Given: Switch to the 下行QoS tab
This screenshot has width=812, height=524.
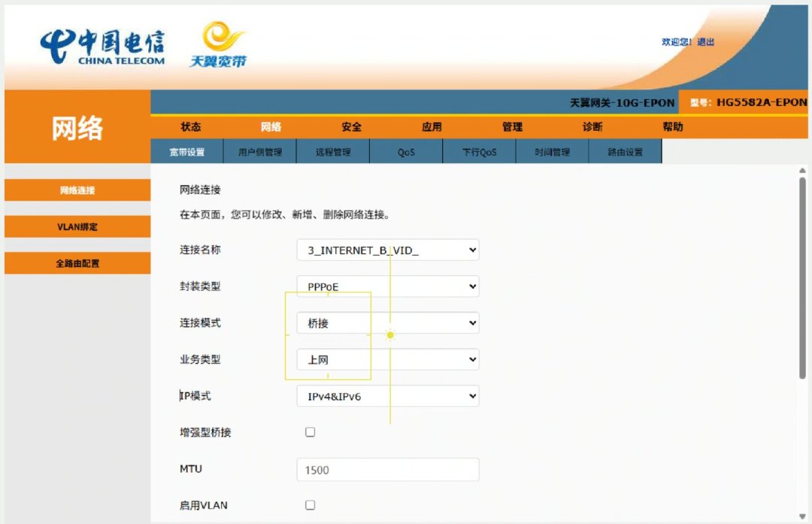Looking at the screenshot, I should (480, 152).
